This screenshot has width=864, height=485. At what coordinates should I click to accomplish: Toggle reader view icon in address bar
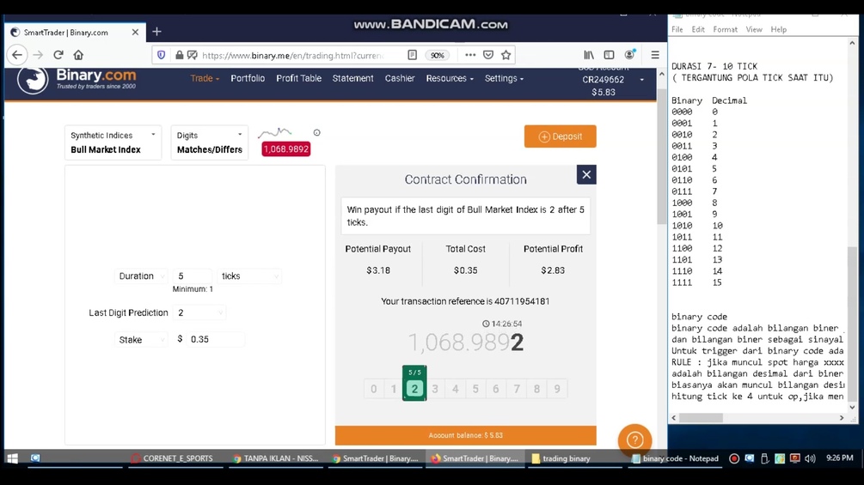[412, 55]
